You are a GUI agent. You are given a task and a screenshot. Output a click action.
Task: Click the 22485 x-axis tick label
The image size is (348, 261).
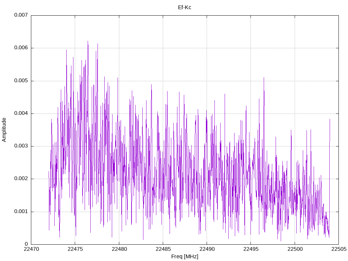(163, 249)
